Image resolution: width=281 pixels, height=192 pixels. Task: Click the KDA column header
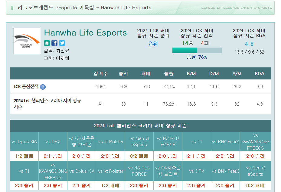coord(260,74)
